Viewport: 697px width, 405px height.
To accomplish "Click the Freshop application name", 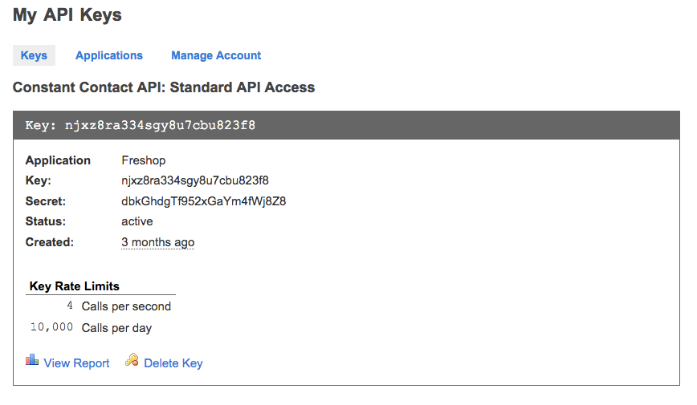I will pos(143,160).
